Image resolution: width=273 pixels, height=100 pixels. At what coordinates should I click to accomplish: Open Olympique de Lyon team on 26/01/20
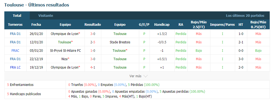point(64,34)
